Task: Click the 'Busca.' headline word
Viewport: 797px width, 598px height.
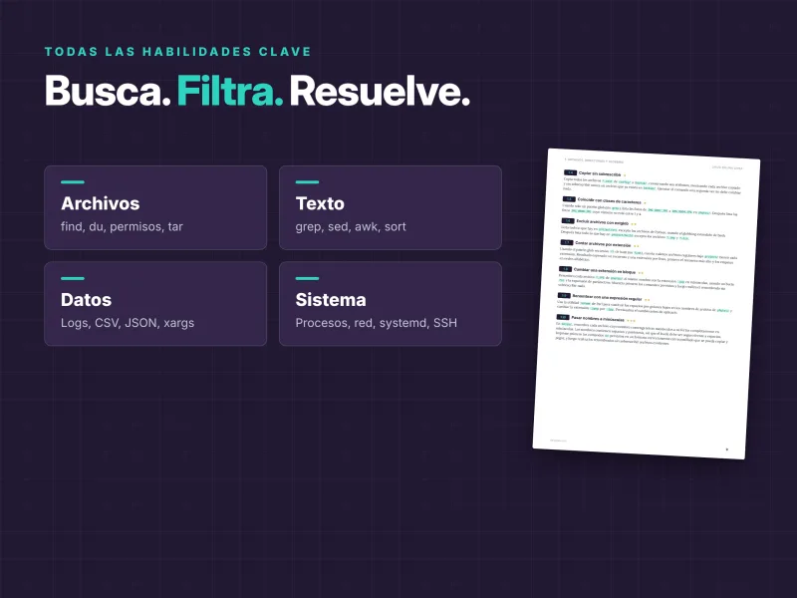Action: [x=108, y=92]
